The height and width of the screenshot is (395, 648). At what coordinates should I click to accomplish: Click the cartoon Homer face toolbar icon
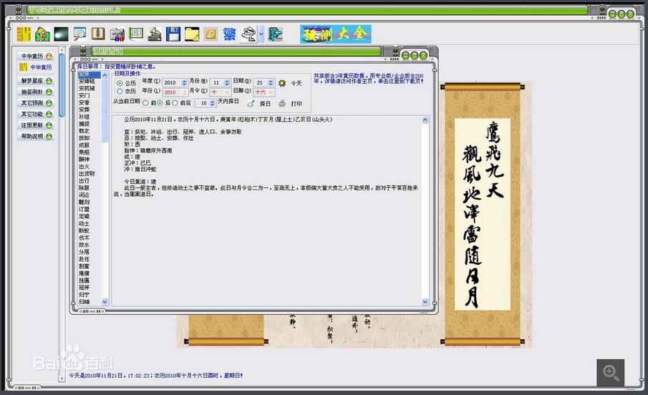pyautogui.click(x=42, y=34)
